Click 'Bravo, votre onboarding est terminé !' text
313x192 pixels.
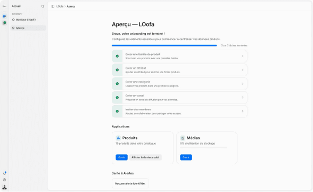138,34
